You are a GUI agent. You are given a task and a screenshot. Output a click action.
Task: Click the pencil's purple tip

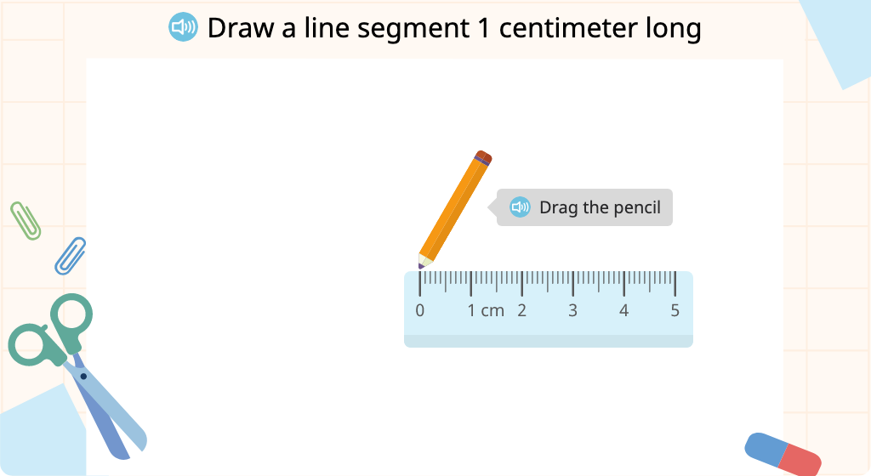[x=421, y=266]
